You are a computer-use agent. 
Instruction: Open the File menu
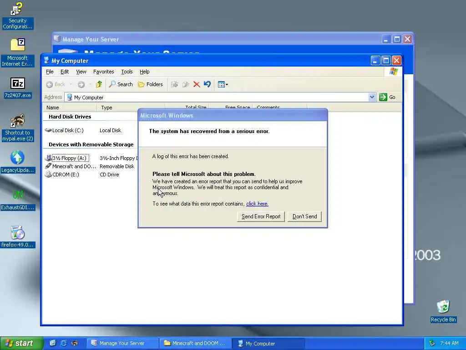click(x=50, y=72)
